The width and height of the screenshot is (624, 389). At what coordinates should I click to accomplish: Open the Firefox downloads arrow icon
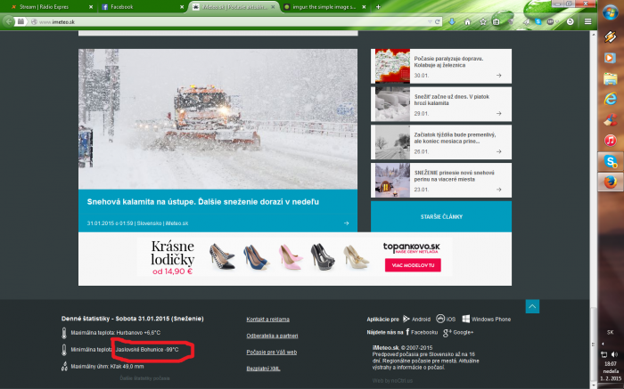click(452, 22)
